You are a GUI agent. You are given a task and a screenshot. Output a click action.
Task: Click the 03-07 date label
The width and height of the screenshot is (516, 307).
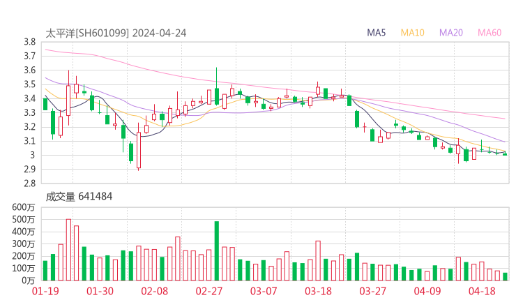(264, 291)
